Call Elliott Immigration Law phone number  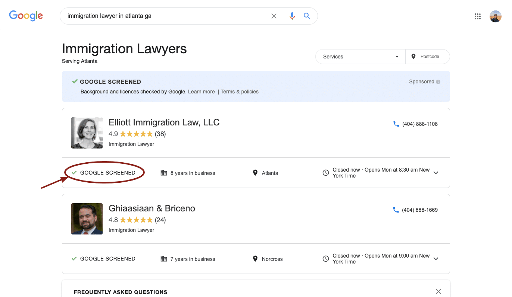click(419, 124)
